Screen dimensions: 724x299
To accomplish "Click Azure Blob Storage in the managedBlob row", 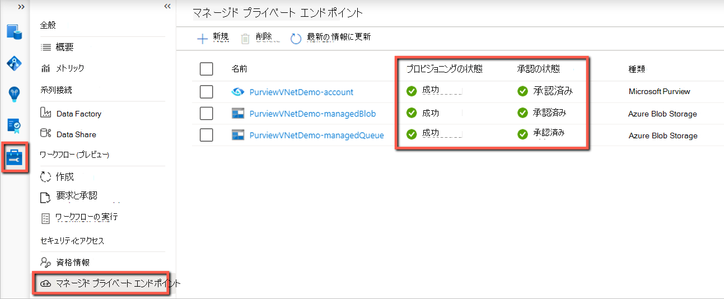I will (662, 114).
